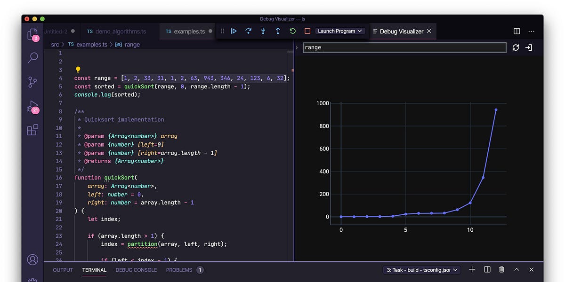Step out in the debug toolbar
This screenshot has width=565, height=282.
[x=278, y=31]
